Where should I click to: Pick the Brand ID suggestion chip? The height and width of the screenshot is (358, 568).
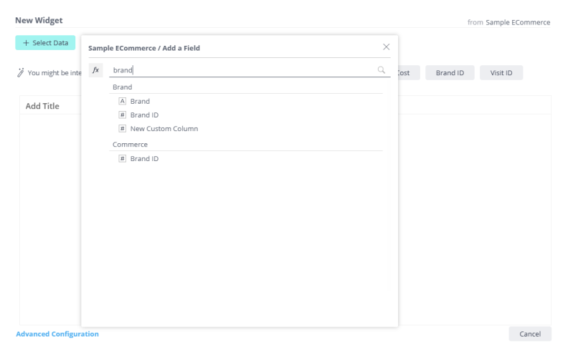(x=450, y=73)
